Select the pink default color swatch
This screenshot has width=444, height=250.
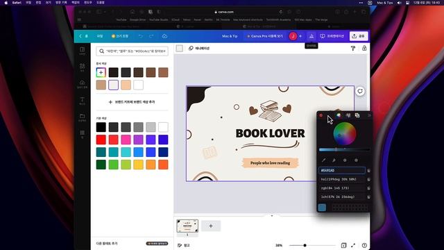click(x=126, y=140)
